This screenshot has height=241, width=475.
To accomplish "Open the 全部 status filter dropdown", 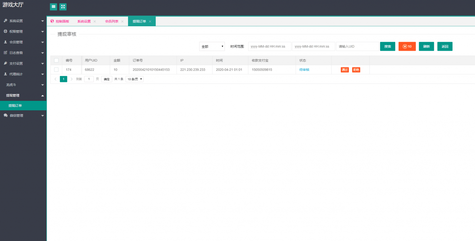I will pyautogui.click(x=212, y=46).
